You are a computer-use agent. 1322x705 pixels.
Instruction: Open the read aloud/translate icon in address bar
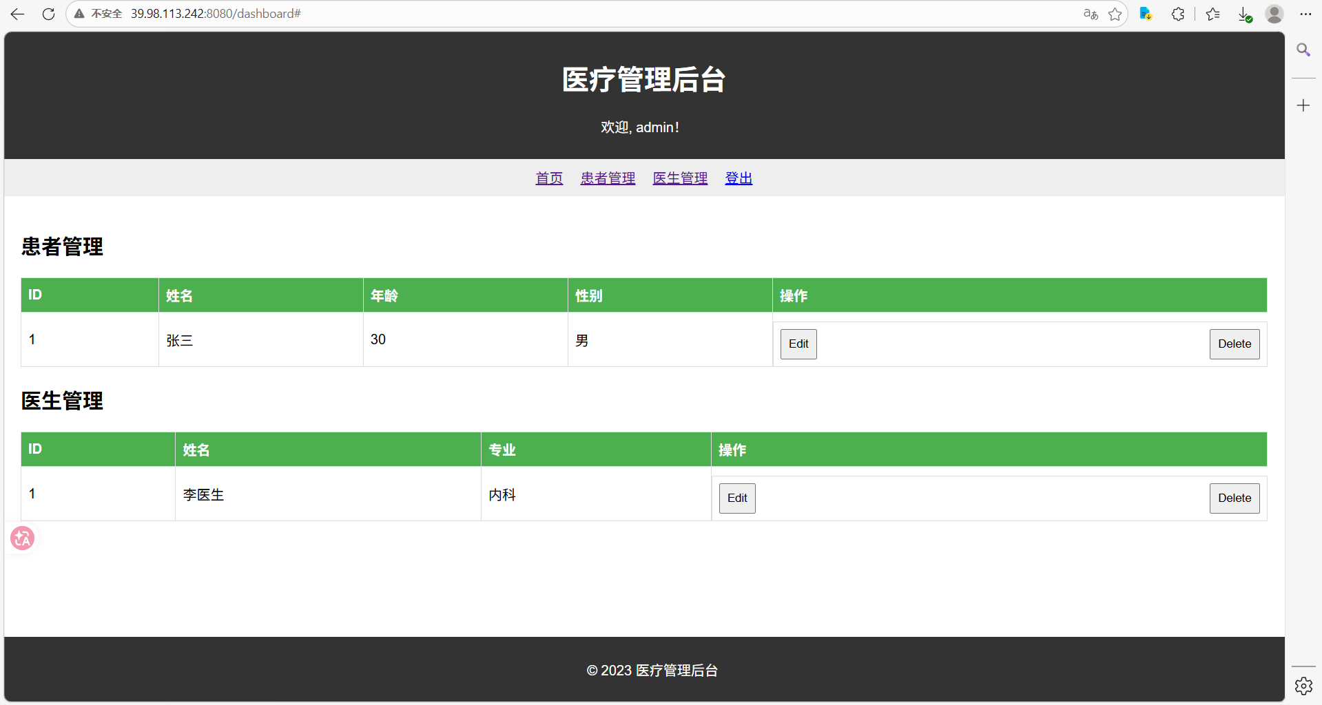pos(1090,14)
